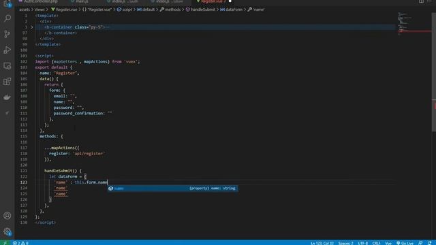Image resolution: width=436 pixels, height=245 pixels.
Task: Open the Docker whale view
Action: (7, 97)
